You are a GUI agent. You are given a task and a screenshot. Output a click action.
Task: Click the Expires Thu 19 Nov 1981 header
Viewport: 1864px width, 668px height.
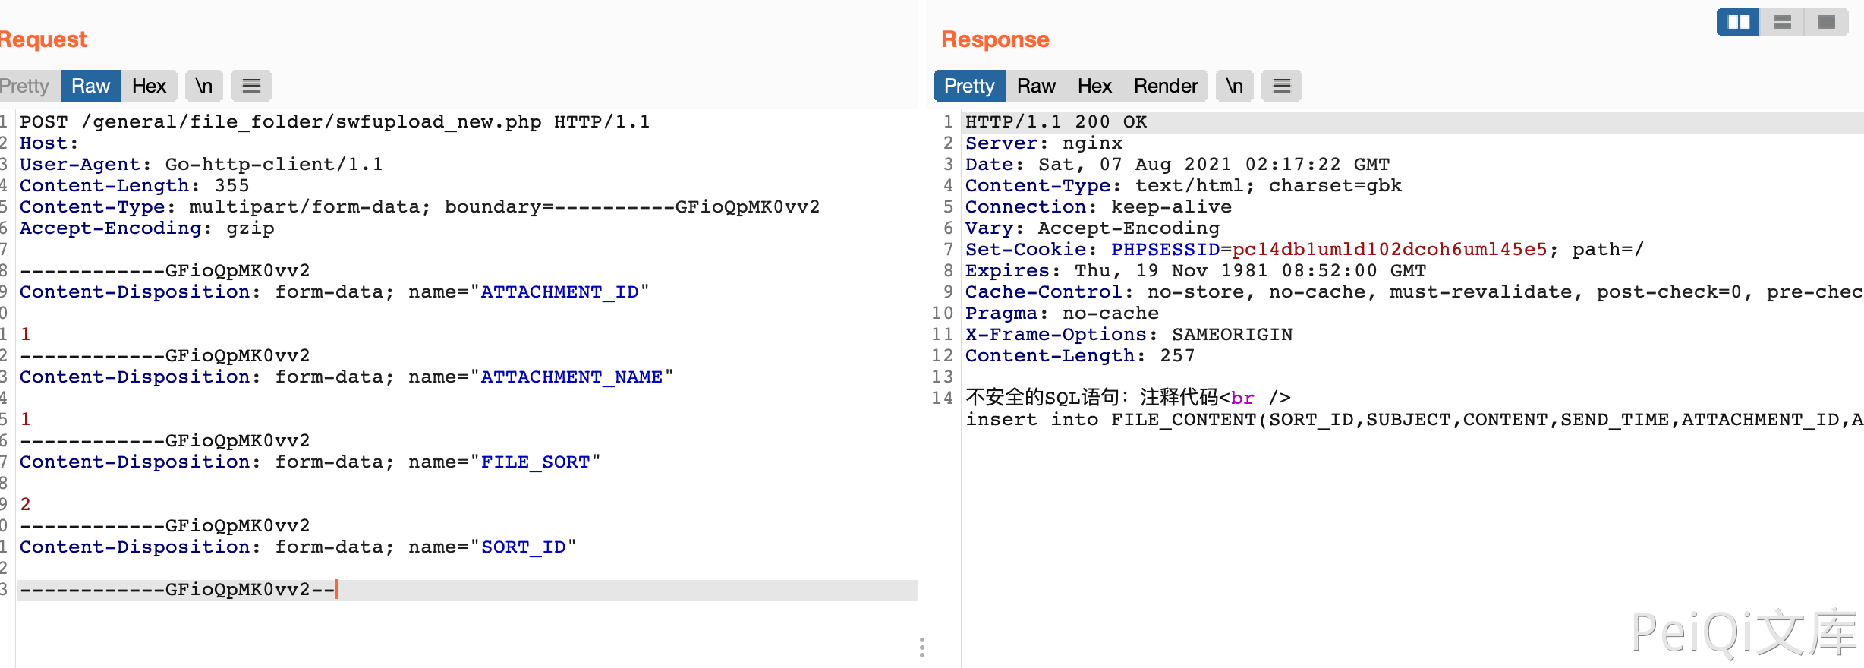1195,270
